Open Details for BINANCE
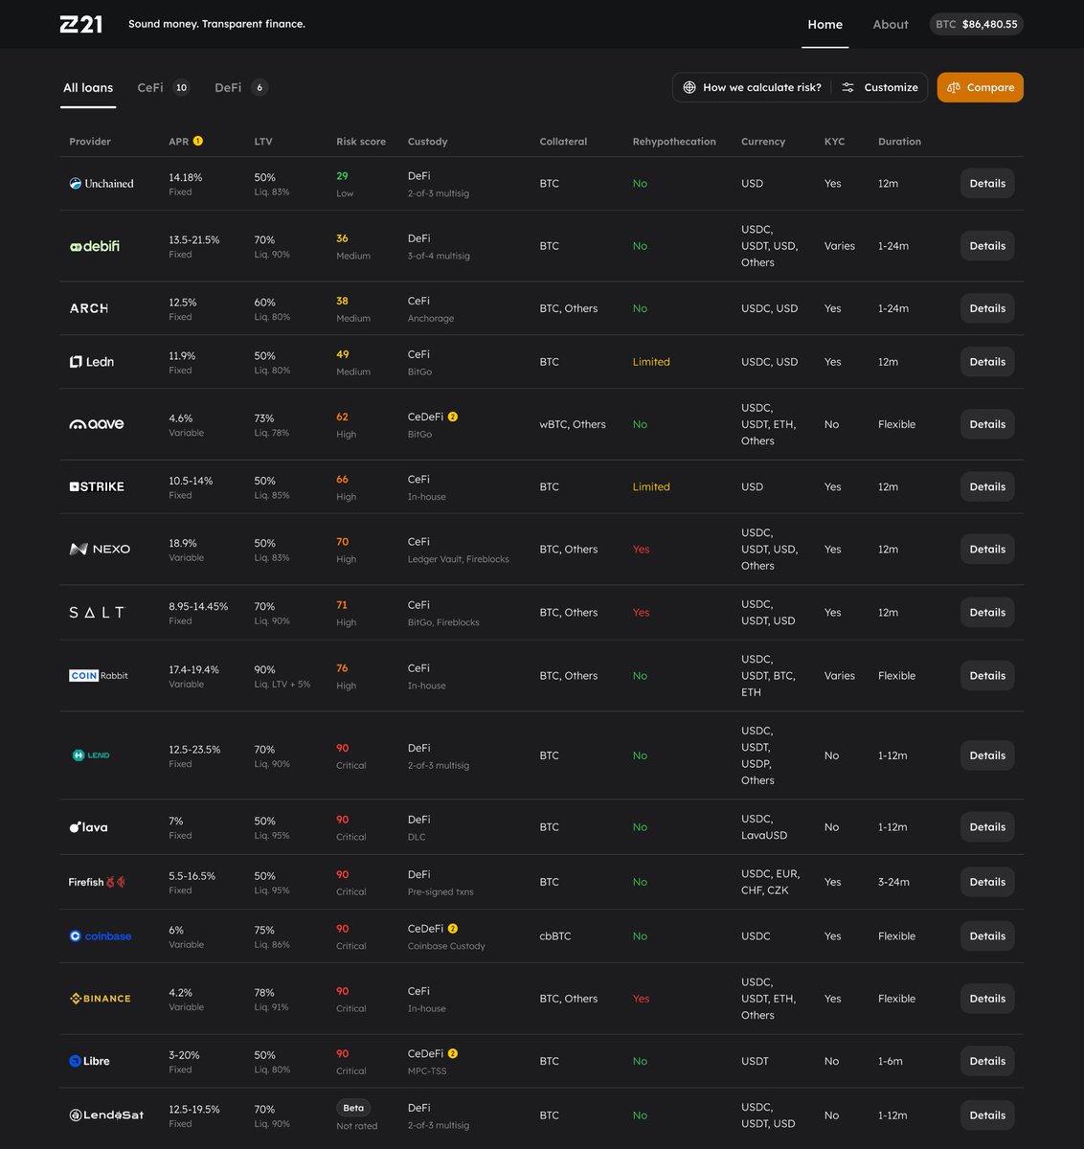1084x1149 pixels. click(x=987, y=999)
